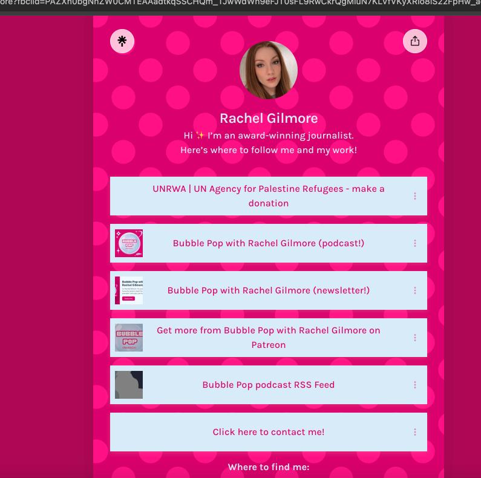Viewport: 481px width, 478px height.
Task: Open UNRWA Palestine Refugees donation link
Action: [x=268, y=196]
